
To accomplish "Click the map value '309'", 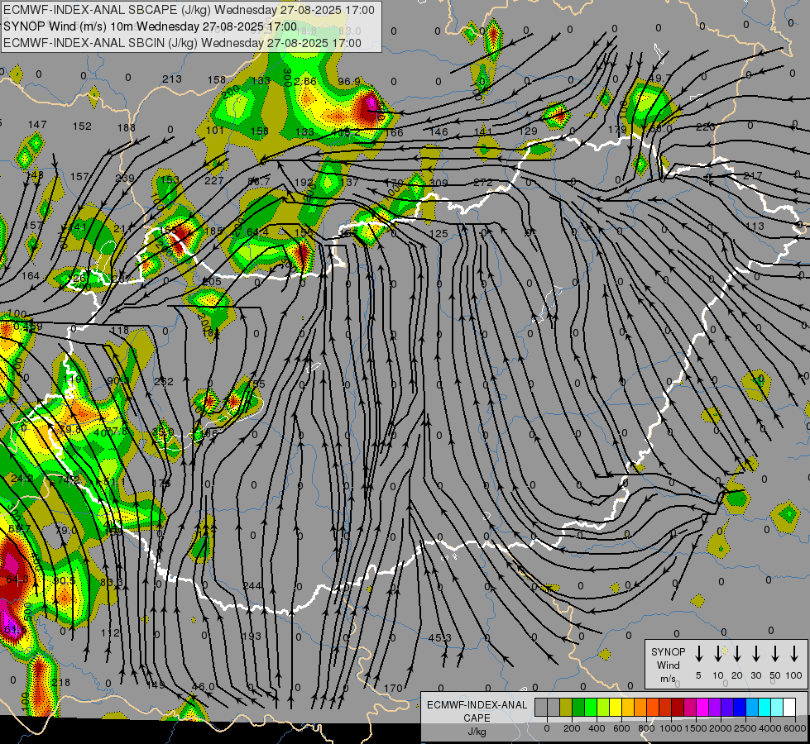I will click(x=439, y=183).
